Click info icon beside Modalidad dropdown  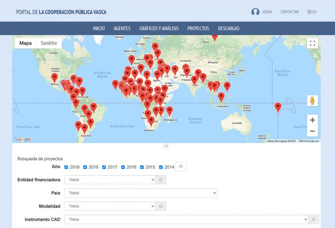click(161, 206)
